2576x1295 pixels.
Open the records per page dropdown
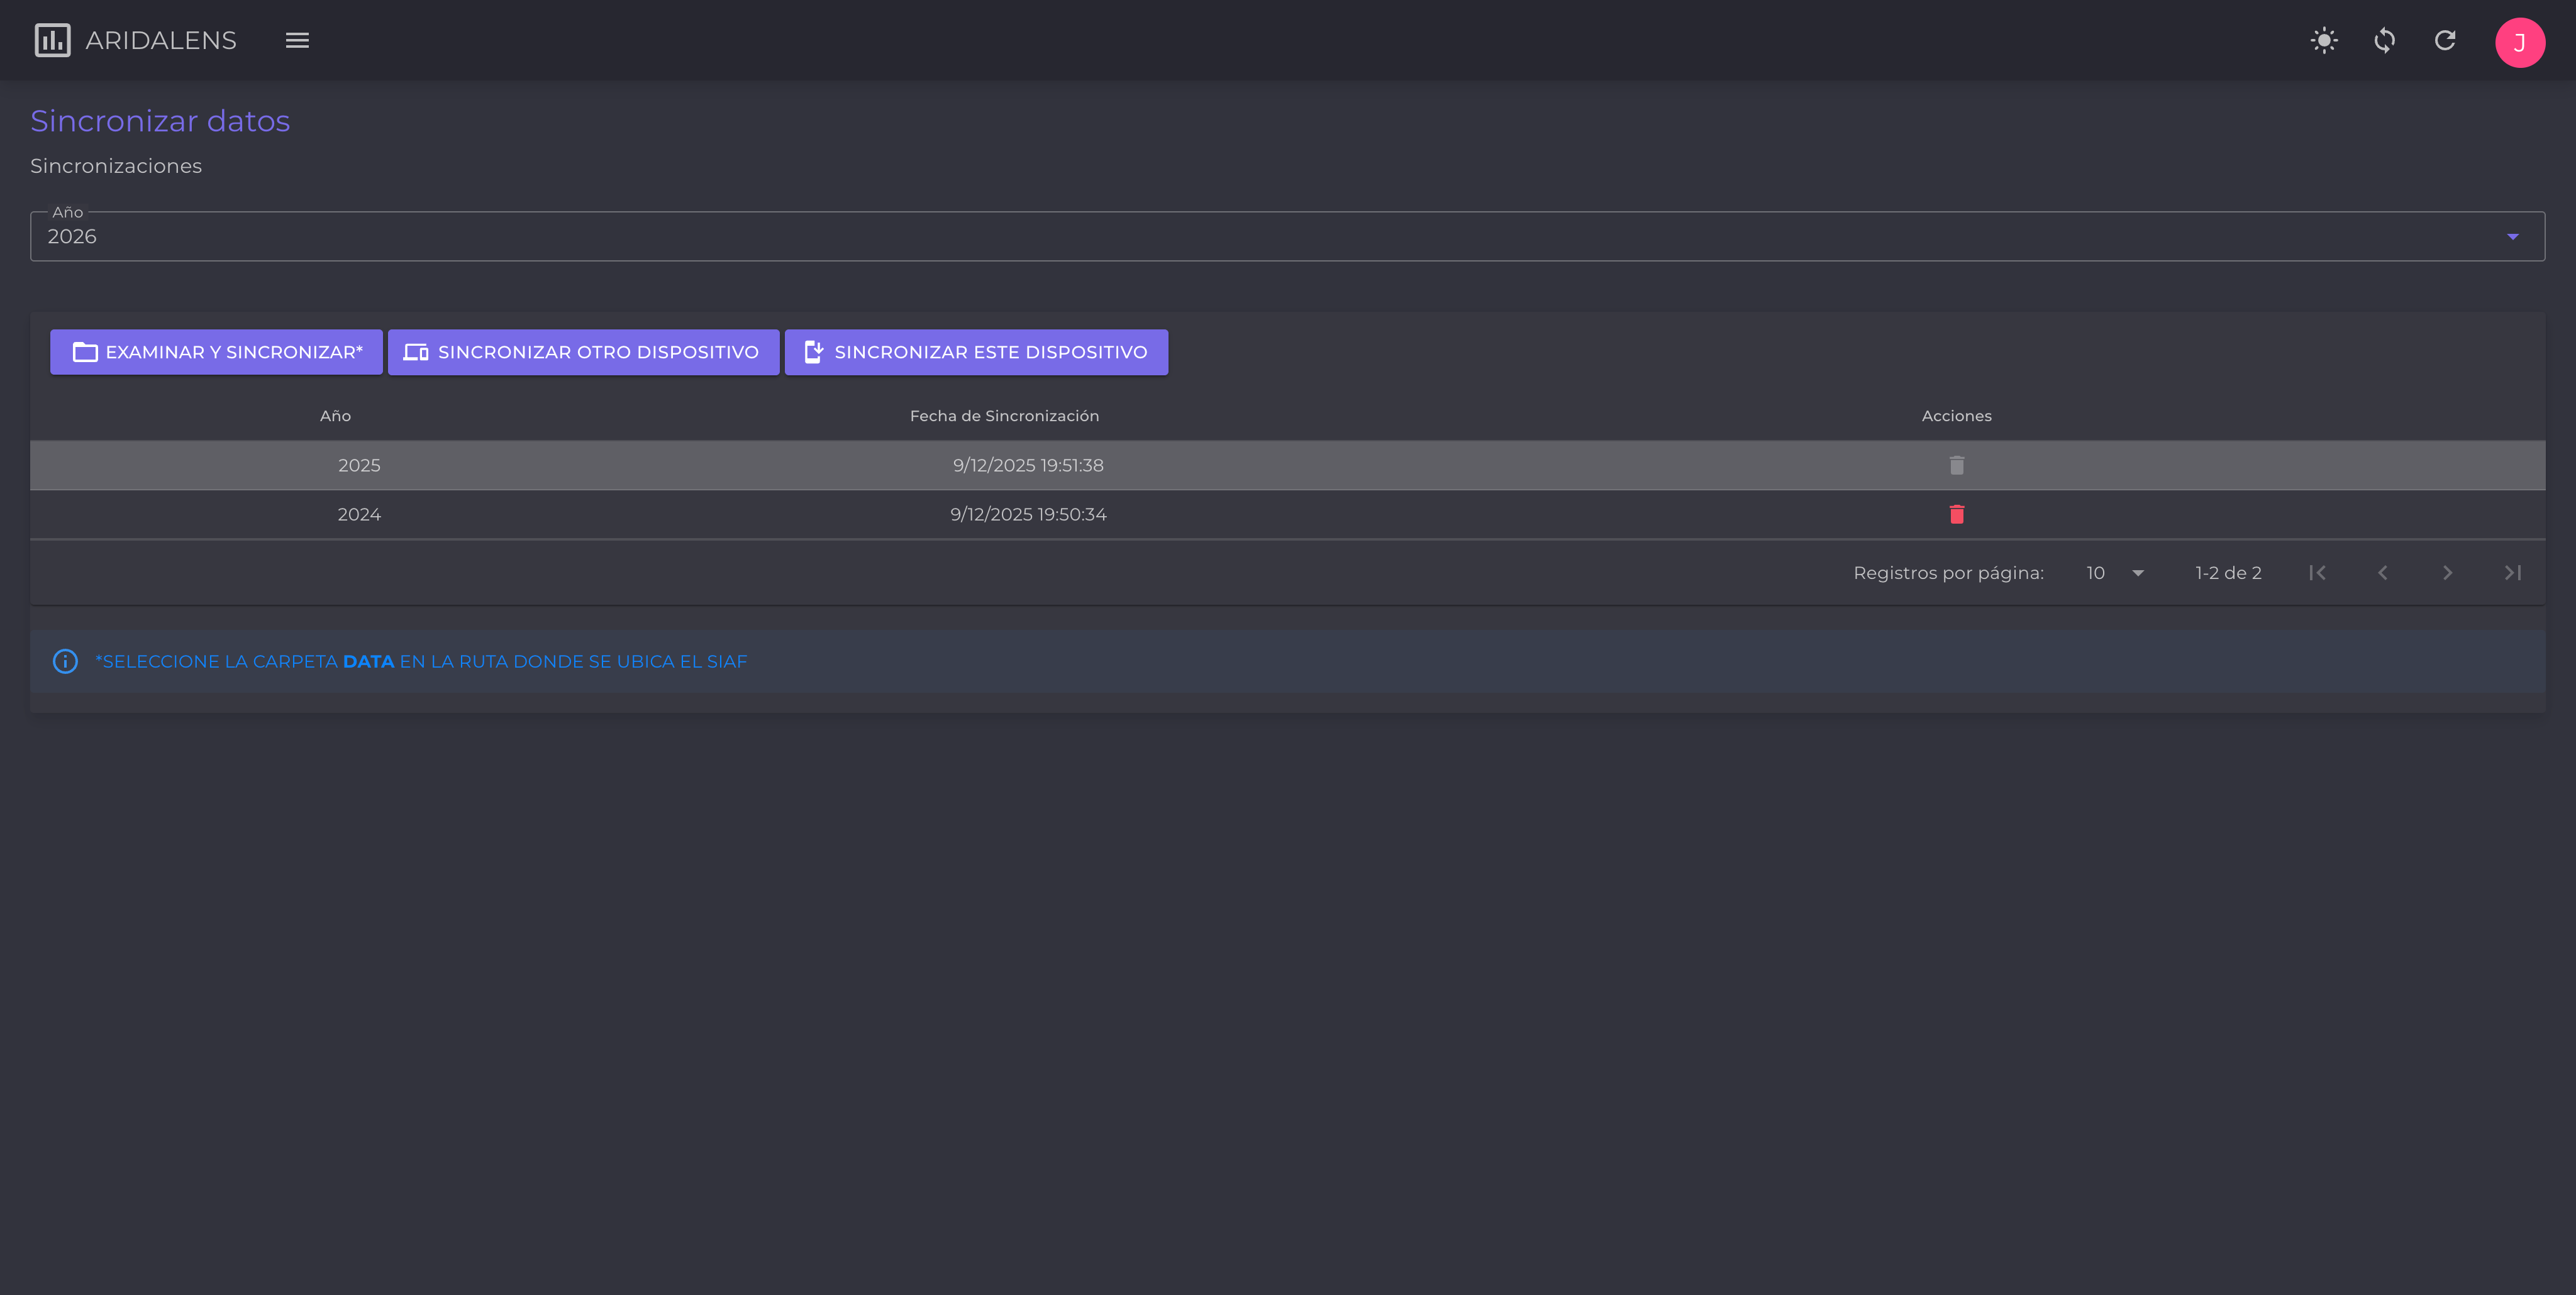pyautogui.click(x=2114, y=573)
